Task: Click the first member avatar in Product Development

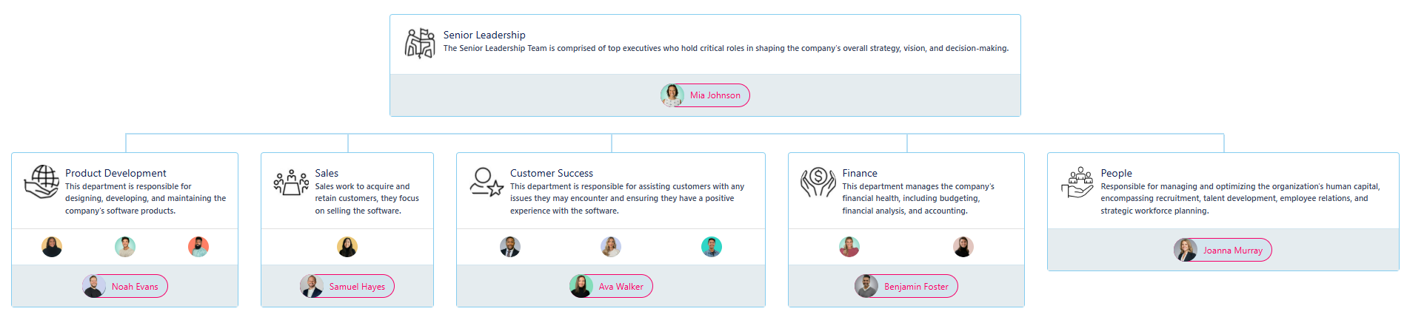Action: pyautogui.click(x=52, y=247)
